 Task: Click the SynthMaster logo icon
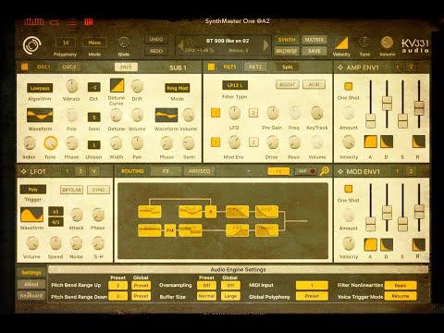pyautogui.click(x=31, y=45)
